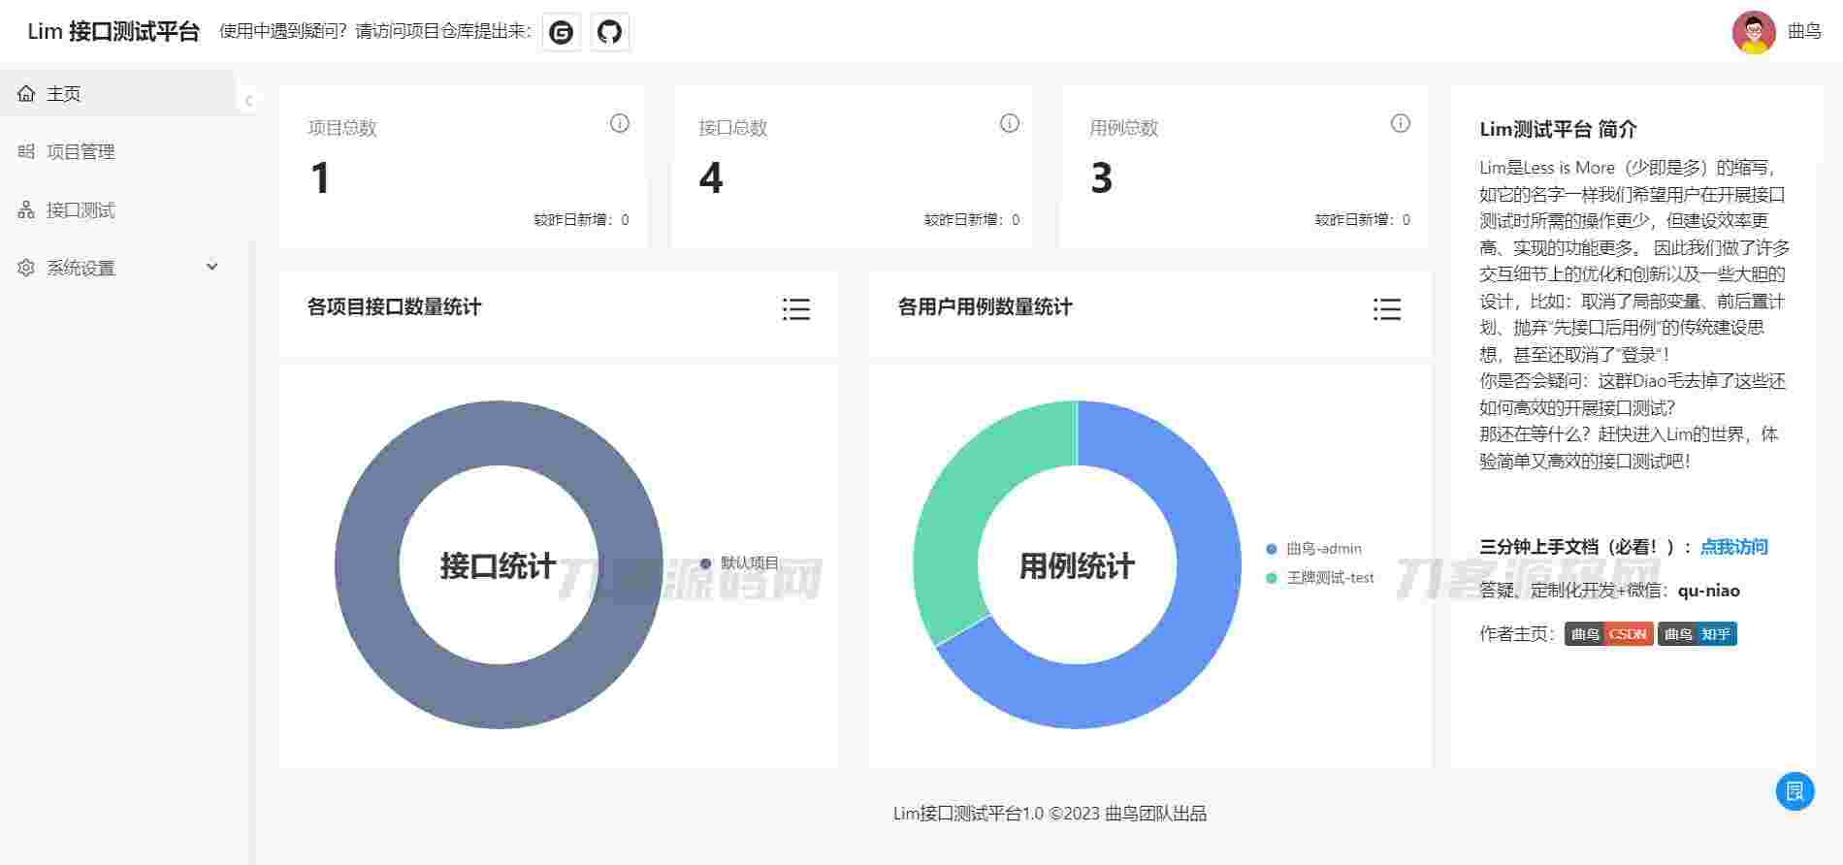Open list menu of 各用户用例数量统计 chart
This screenshot has width=1843, height=865.
pos(1387,309)
